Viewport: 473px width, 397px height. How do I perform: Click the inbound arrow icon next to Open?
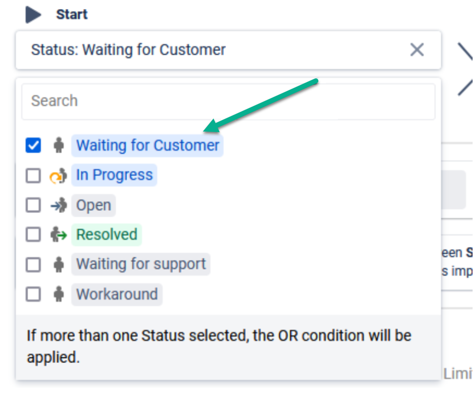pyautogui.click(x=58, y=205)
